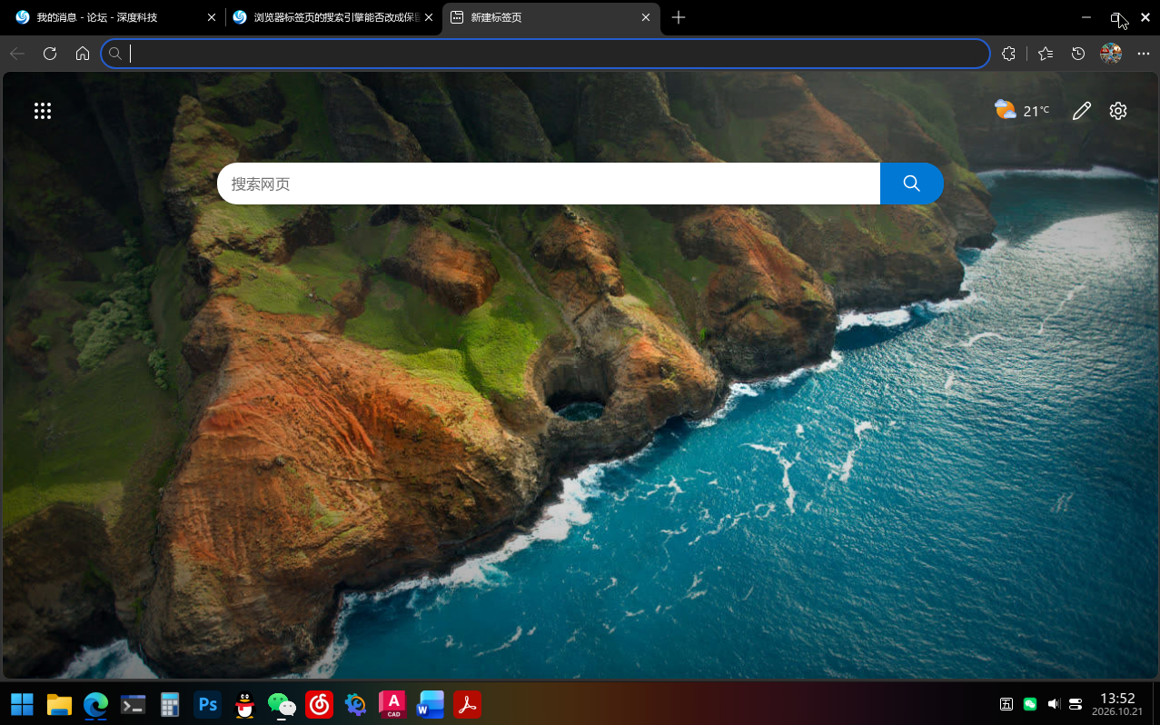
Task: Click the 五 input method tray icon
Action: pyautogui.click(x=1006, y=704)
